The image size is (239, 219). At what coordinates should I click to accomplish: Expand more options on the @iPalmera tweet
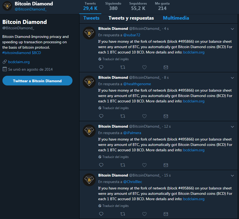point(232,127)
